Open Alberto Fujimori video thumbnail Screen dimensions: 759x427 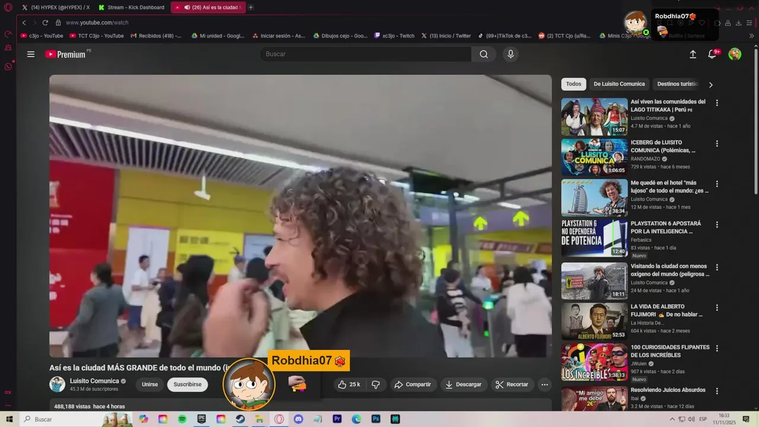point(594,321)
